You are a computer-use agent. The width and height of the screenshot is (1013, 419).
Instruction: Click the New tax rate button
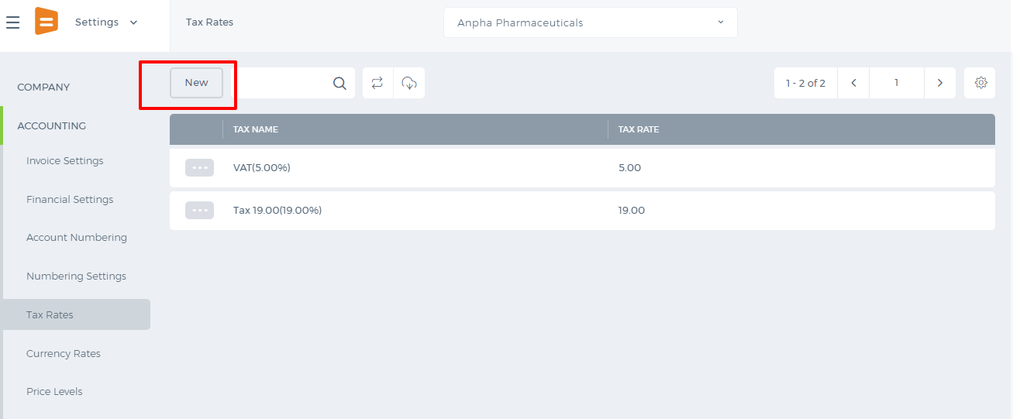(196, 83)
